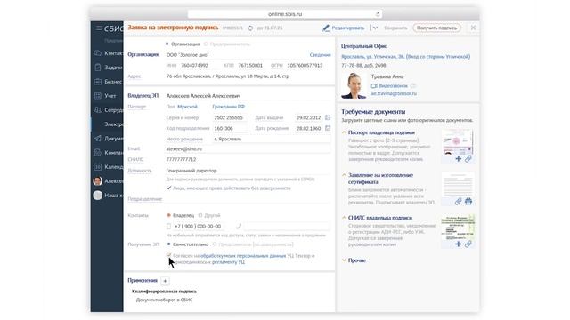Click the pencil icon for Редактировать
This screenshot has width=570, height=320.
tap(325, 28)
